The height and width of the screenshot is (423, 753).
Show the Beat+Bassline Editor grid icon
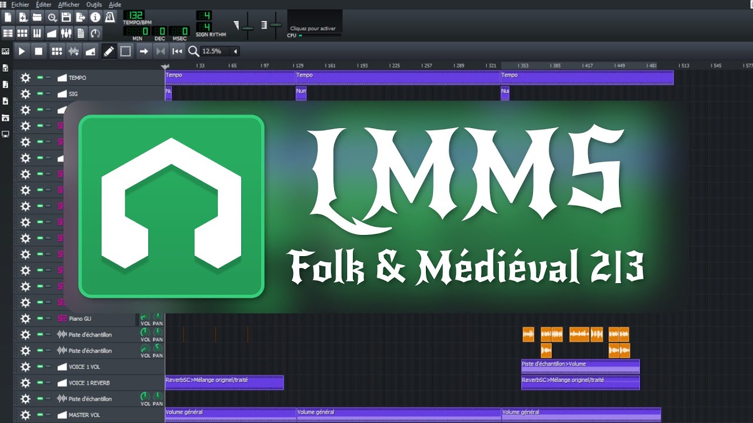point(22,33)
